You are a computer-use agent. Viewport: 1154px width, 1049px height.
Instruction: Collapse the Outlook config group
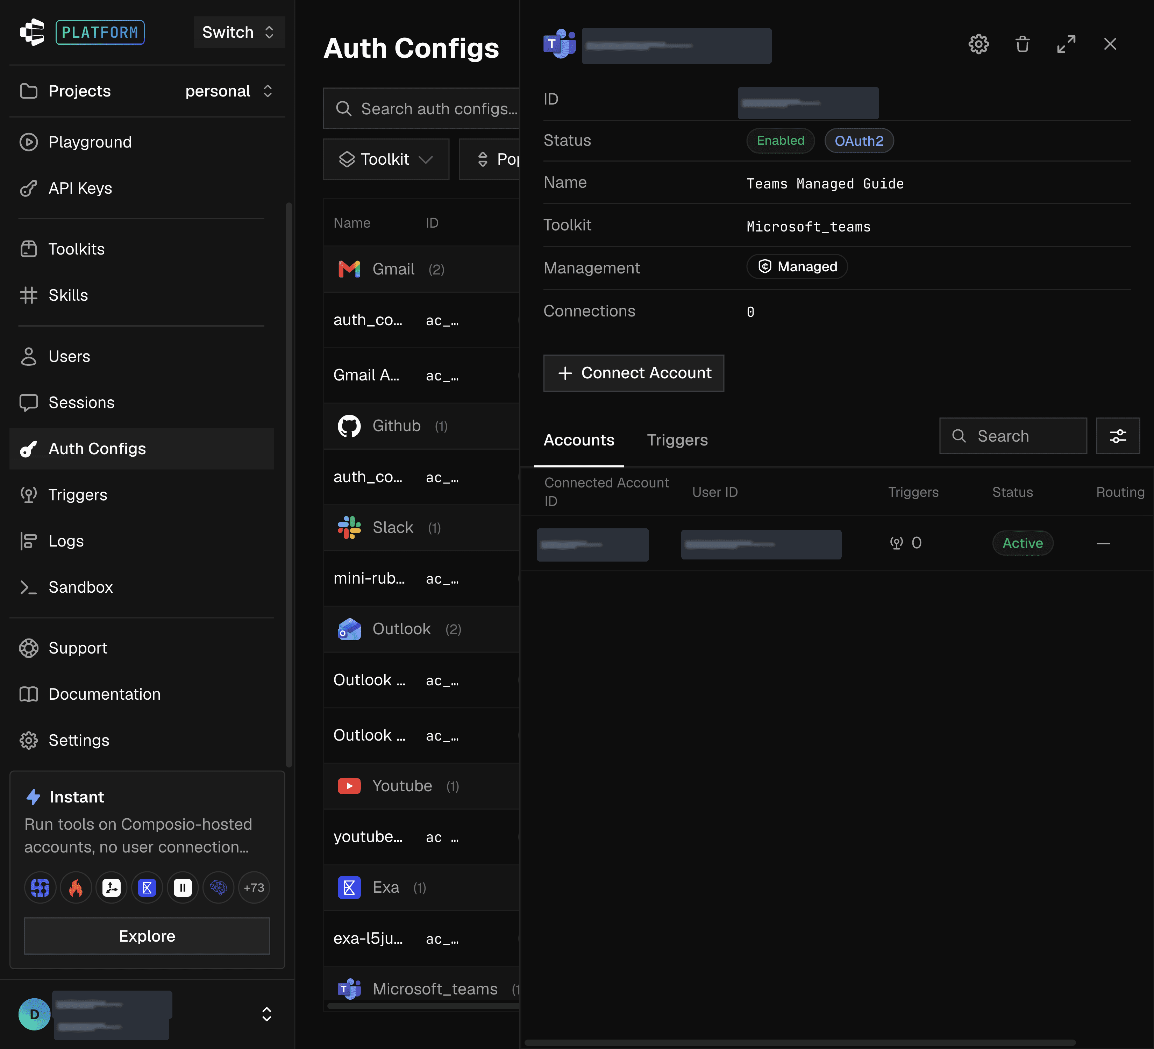421,629
